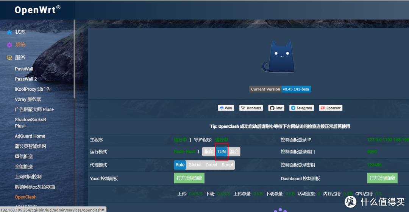
Task: Open 解锁网易云灰色歌曲 page
Action: pos(35,187)
